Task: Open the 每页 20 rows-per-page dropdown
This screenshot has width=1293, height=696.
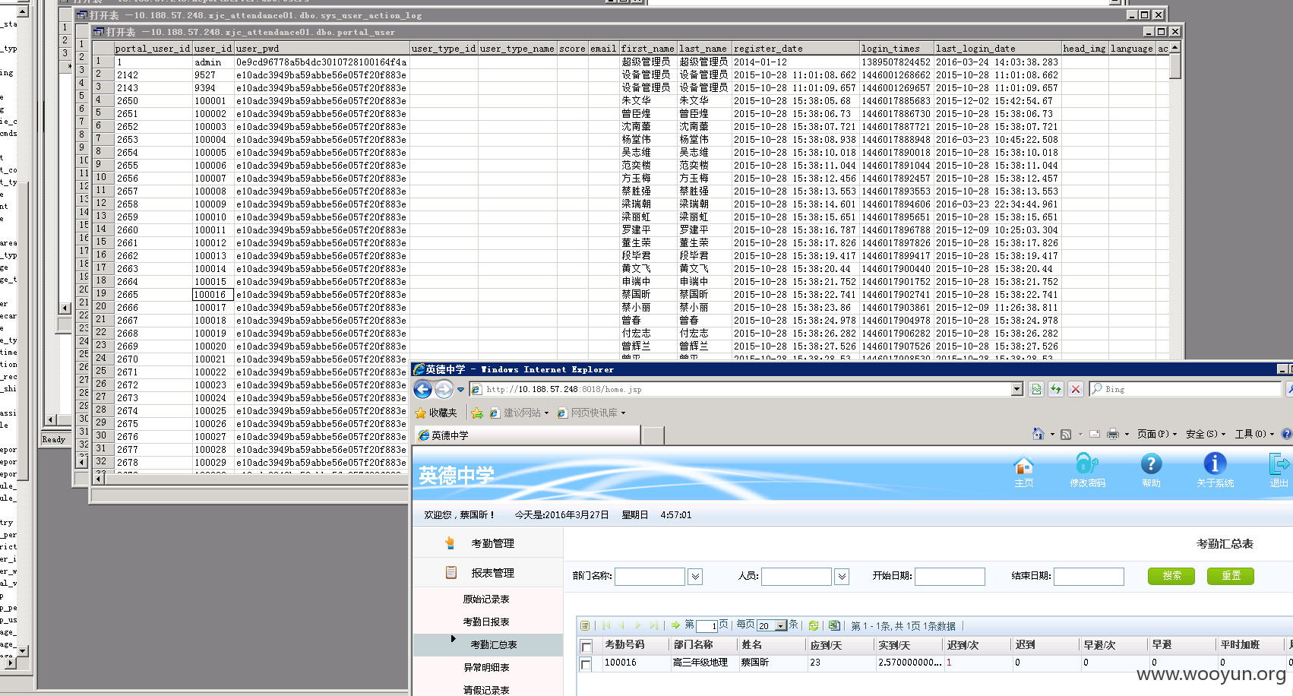Action: pos(772,626)
